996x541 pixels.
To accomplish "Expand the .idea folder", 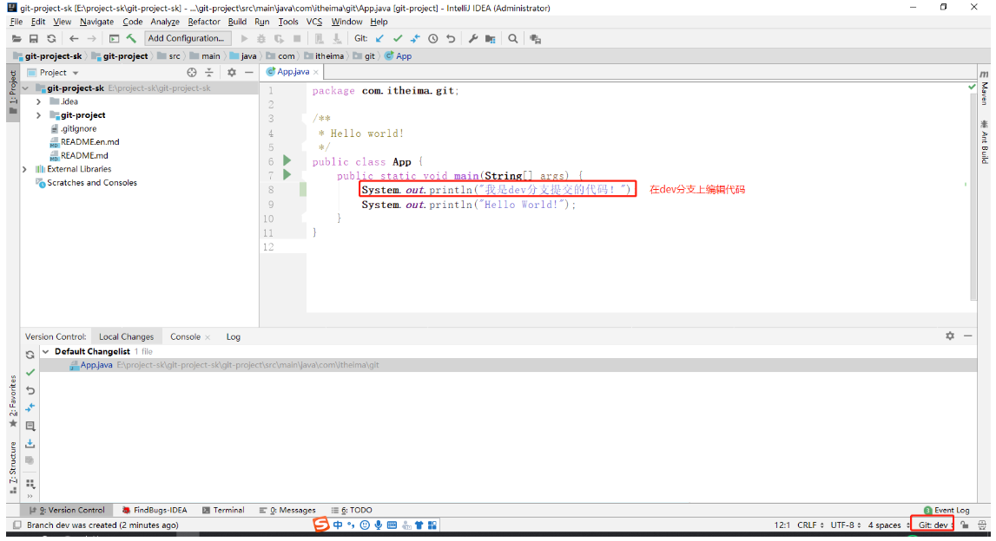I will (39, 101).
